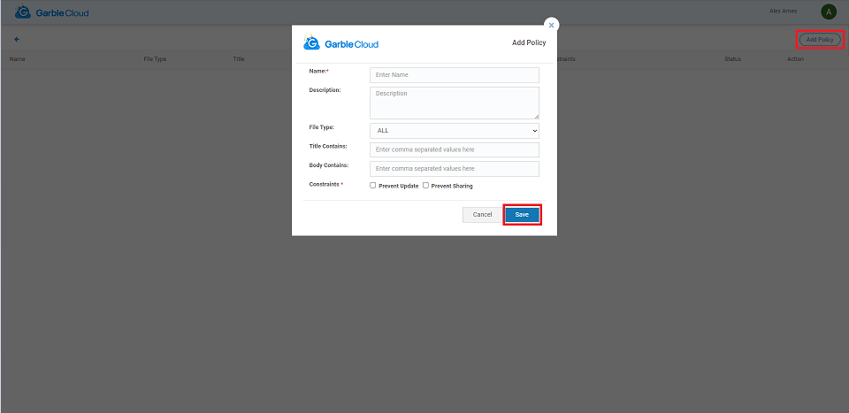Click the back arrow icon

17,40
